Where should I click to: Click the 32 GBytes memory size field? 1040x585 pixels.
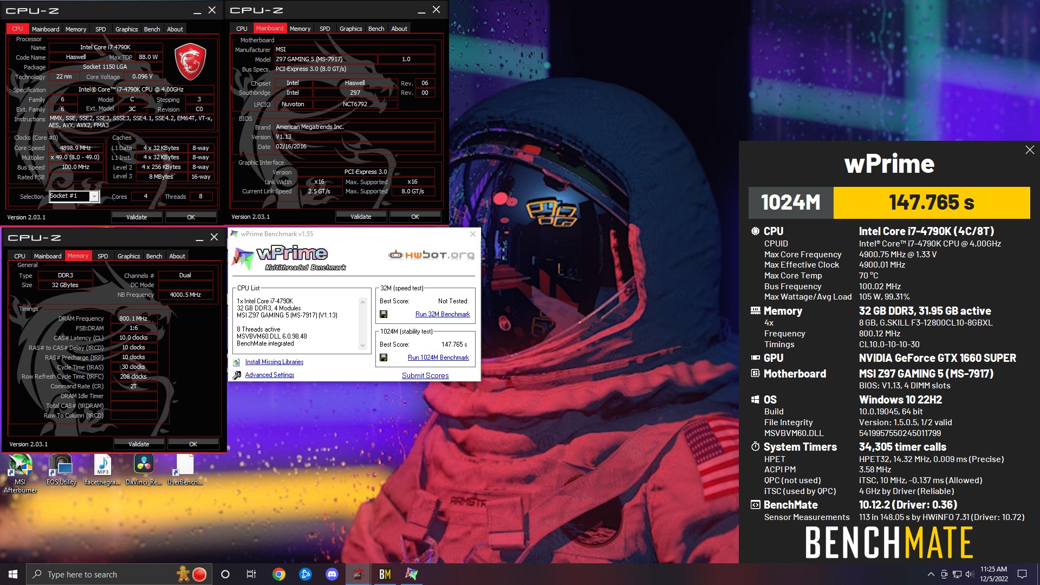click(65, 285)
